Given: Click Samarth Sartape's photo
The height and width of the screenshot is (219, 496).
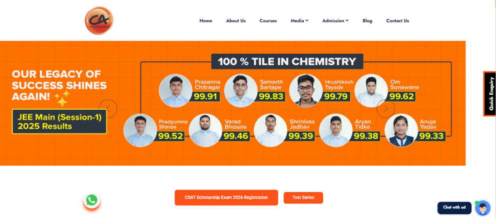Looking at the screenshot, I should 241,90.
